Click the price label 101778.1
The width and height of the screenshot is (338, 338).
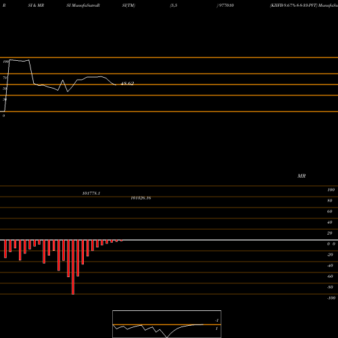pyautogui.click(x=91, y=193)
